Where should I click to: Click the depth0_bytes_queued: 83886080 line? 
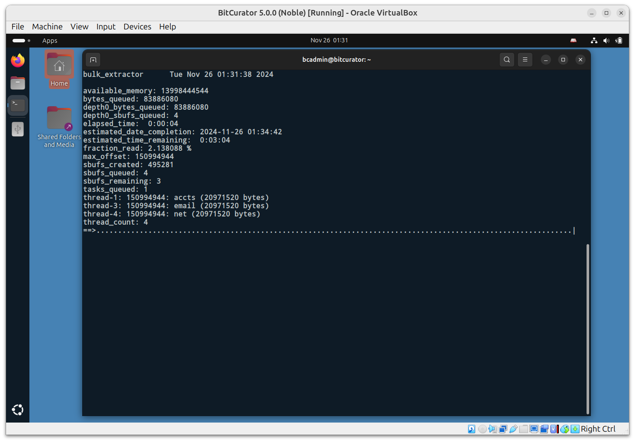[x=146, y=107]
